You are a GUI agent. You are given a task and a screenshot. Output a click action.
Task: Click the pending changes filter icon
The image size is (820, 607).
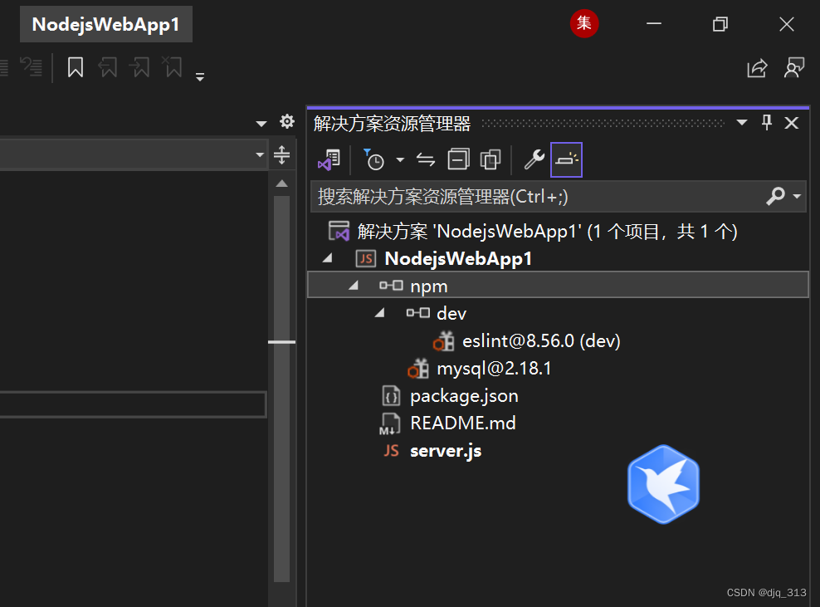click(373, 159)
